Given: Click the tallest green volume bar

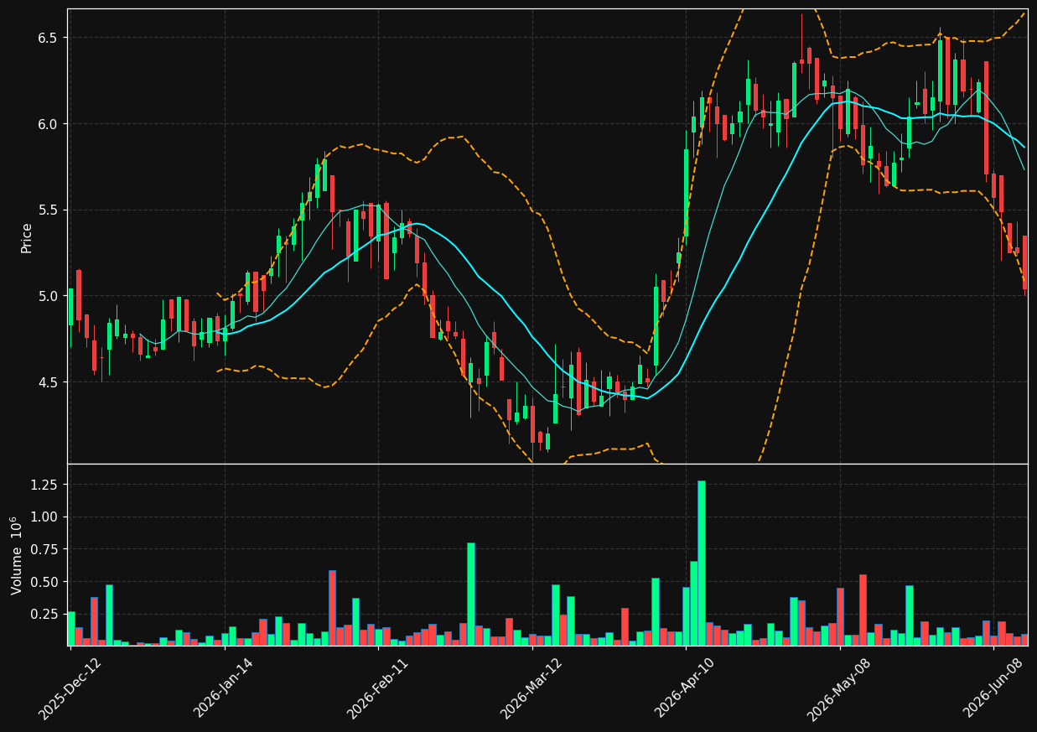Looking at the screenshot, I should [x=701, y=563].
